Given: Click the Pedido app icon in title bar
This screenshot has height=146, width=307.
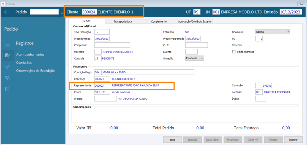Looking at the screenshot, I should (3, 4).
